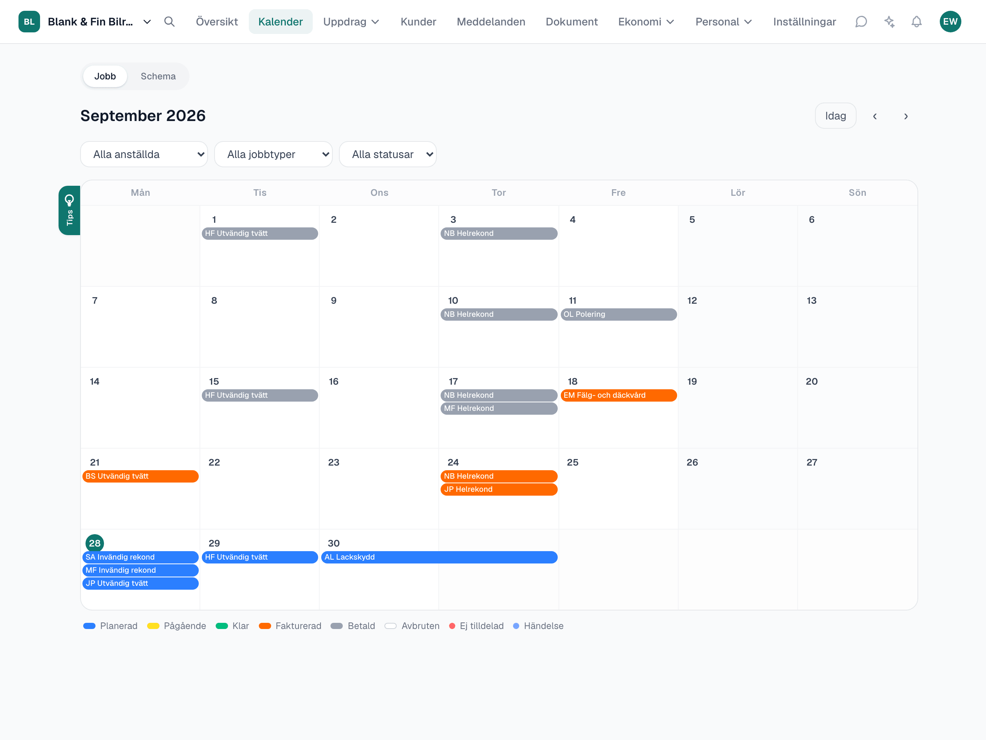Expand company switcher chevron

pos(147,22)
